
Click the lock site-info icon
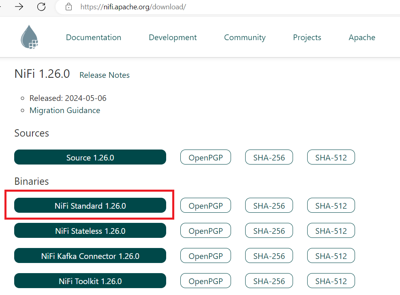pos(68,6)
